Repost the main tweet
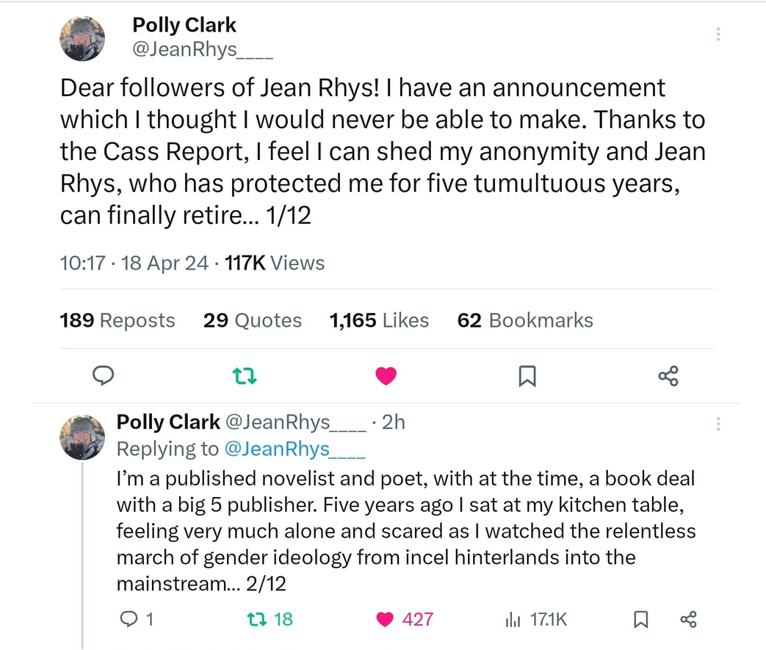Image resolution: width=766 pixels, height=650 pixels. 243,375
